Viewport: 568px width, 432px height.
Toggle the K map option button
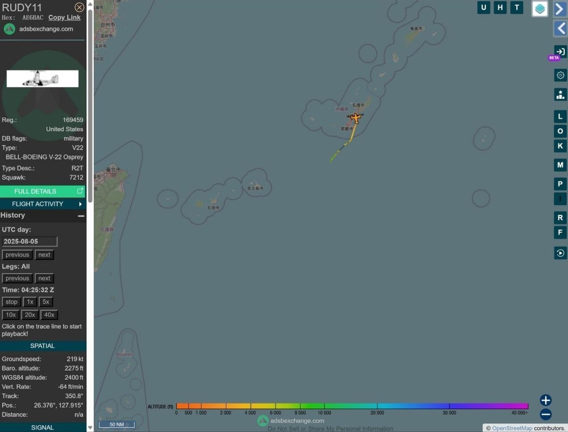560,146
